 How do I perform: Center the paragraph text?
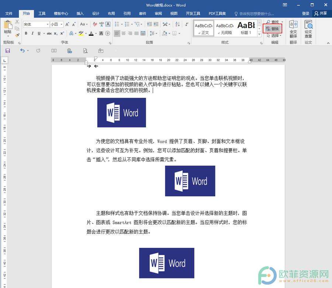pos(124,34)
